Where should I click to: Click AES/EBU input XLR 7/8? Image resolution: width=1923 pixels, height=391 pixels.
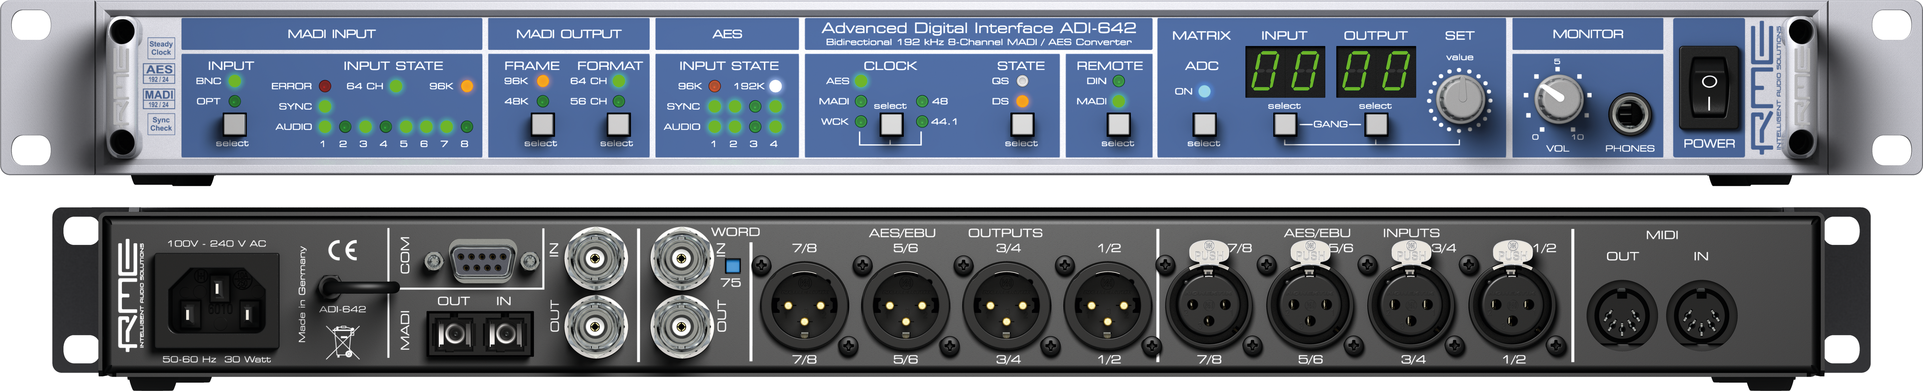click(1209, 305)
